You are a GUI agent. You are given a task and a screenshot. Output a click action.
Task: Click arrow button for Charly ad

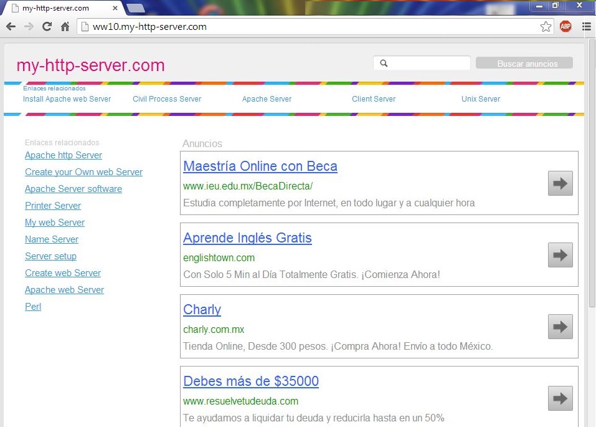[561, 327]
